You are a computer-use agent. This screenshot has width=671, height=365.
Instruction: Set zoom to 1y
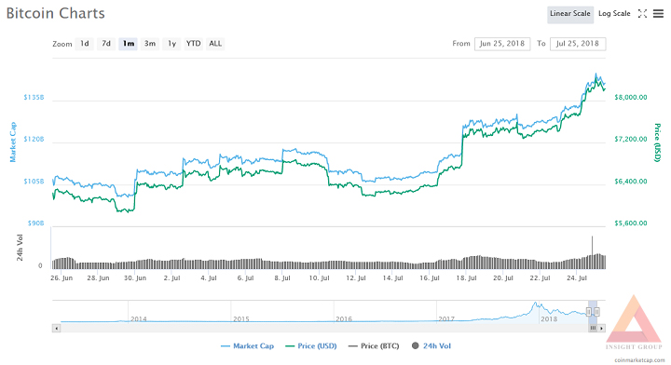[x=171, y=44]
